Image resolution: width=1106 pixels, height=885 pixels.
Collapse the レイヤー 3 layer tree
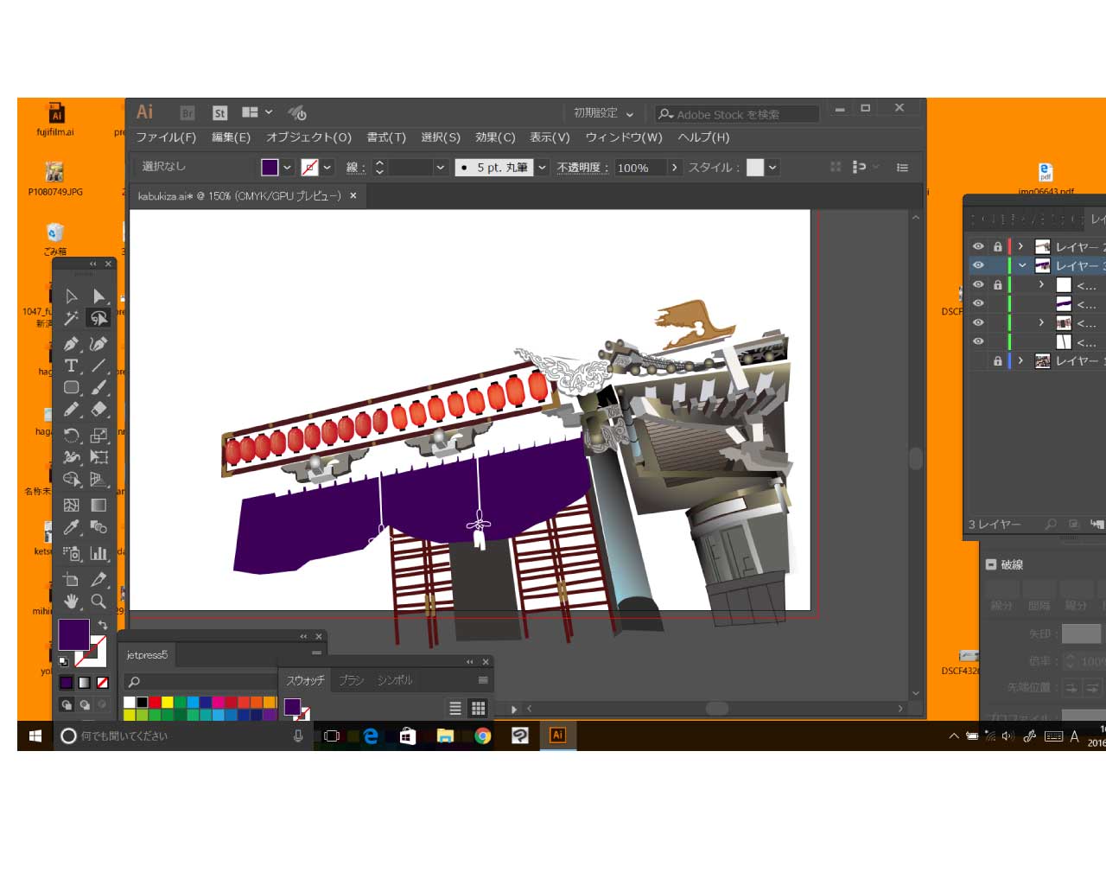tap(1022, 265)
